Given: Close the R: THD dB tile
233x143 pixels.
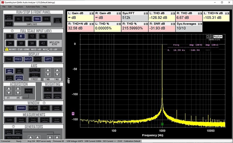Looking at the screenshot, I should pos(201,13).
